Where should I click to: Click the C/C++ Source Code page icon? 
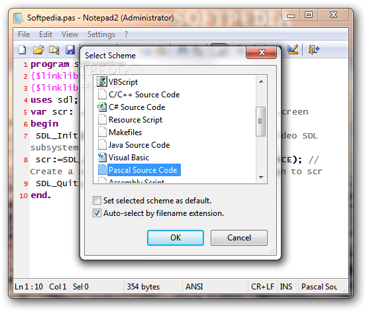(x=102, y=94)
